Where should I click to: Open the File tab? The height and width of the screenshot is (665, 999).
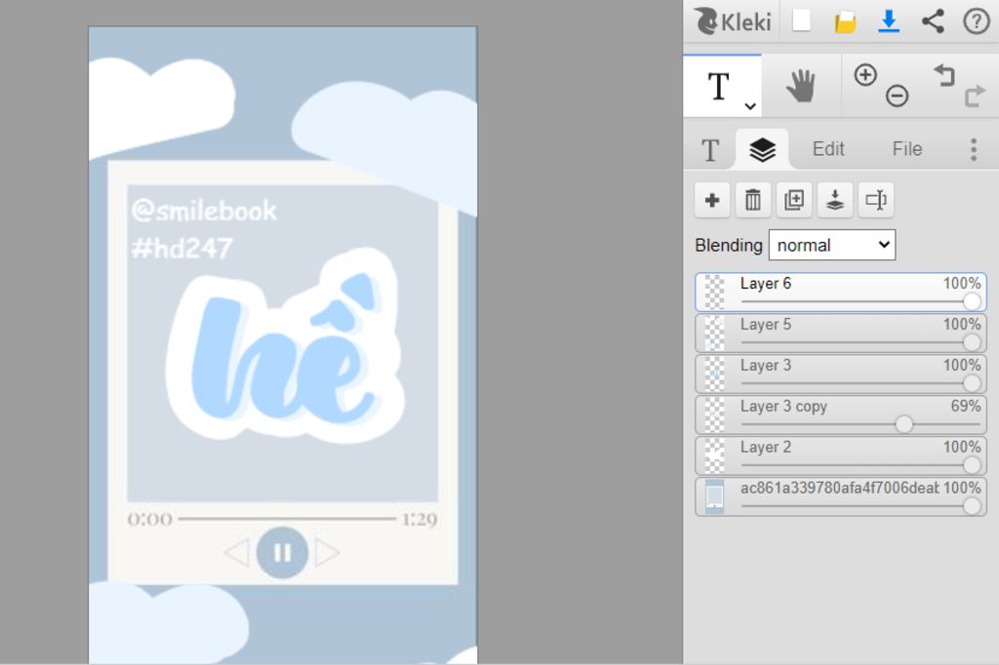906,149
